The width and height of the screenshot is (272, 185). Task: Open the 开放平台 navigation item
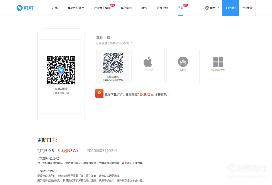coord(162,8)
